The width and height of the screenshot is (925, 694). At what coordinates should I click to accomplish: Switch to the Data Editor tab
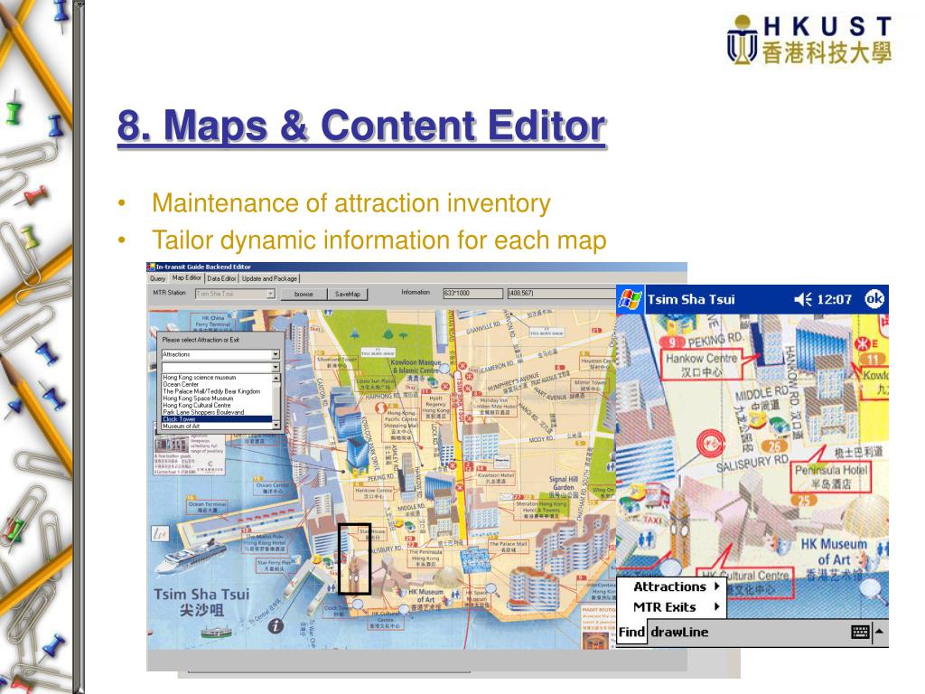click(221, 278)
